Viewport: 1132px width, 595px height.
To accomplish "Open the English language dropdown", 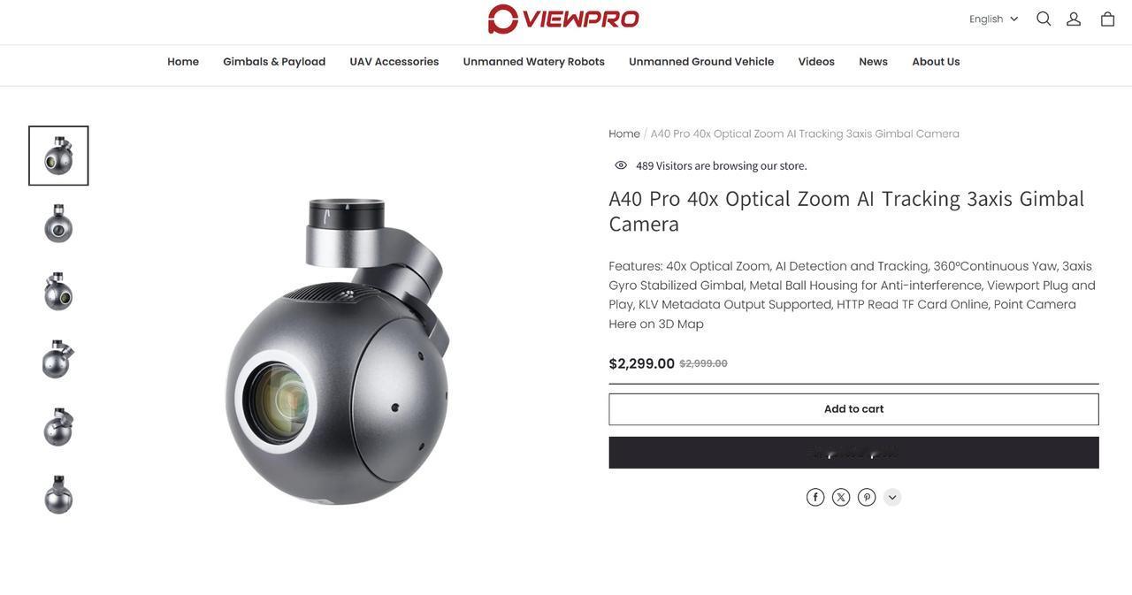I will [993, 19].
